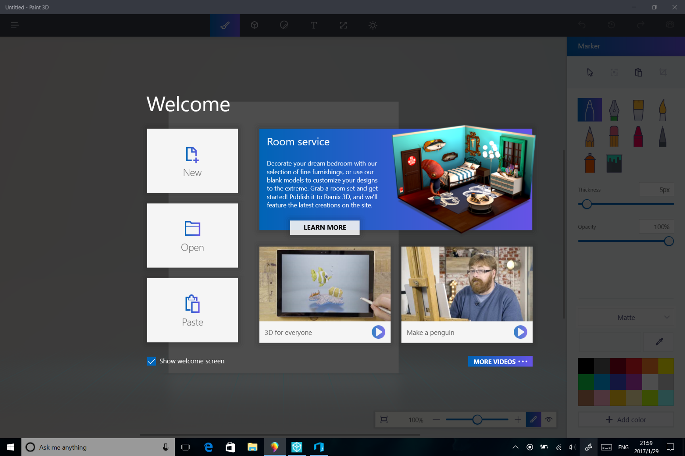
Task: Play the Make a penguin video
Action: (520, 332)
